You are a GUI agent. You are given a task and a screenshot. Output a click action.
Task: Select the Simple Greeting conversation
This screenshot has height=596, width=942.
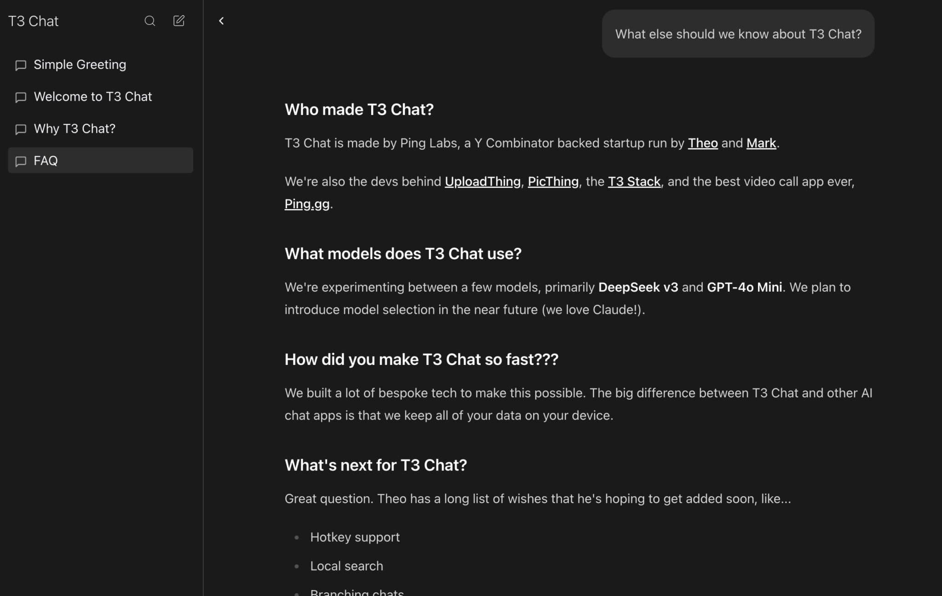coord(80,64)
